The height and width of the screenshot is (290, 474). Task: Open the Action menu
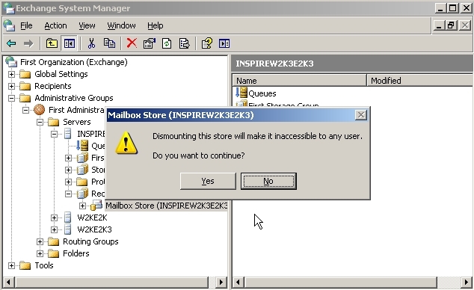pyautogui.click(x=55, y=25)
